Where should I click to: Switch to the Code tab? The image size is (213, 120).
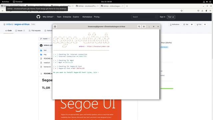pyautogui.click(x=8, y=31)
